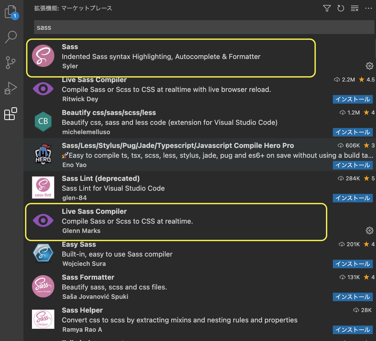This screenshot has height=341, width=376.
Task: Click Sass Lint for Visual Studio Code description
Action: pos(113,188)
